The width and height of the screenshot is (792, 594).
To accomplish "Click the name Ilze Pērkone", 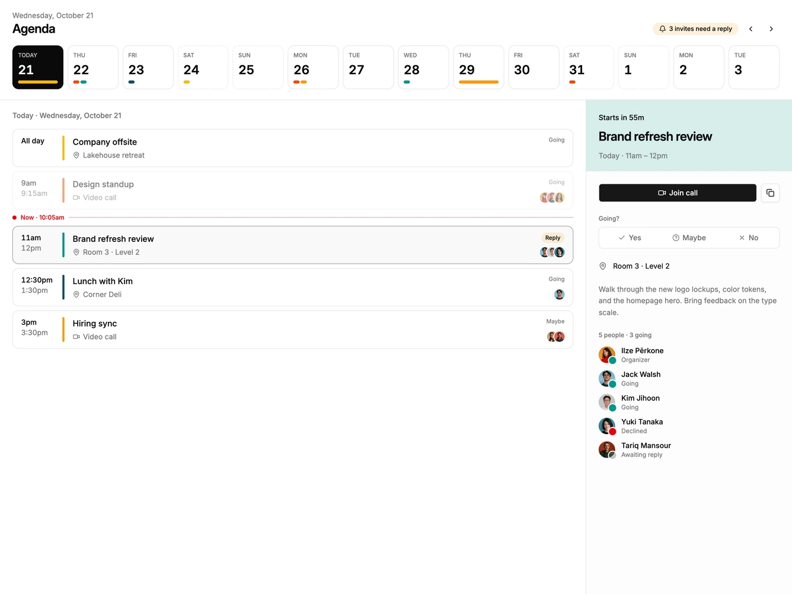I will (x=642, y=351).
